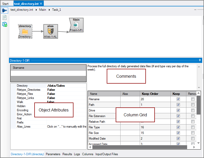Click the Keep Order column header
Screen dimensions: 204x158
[150, 94]
